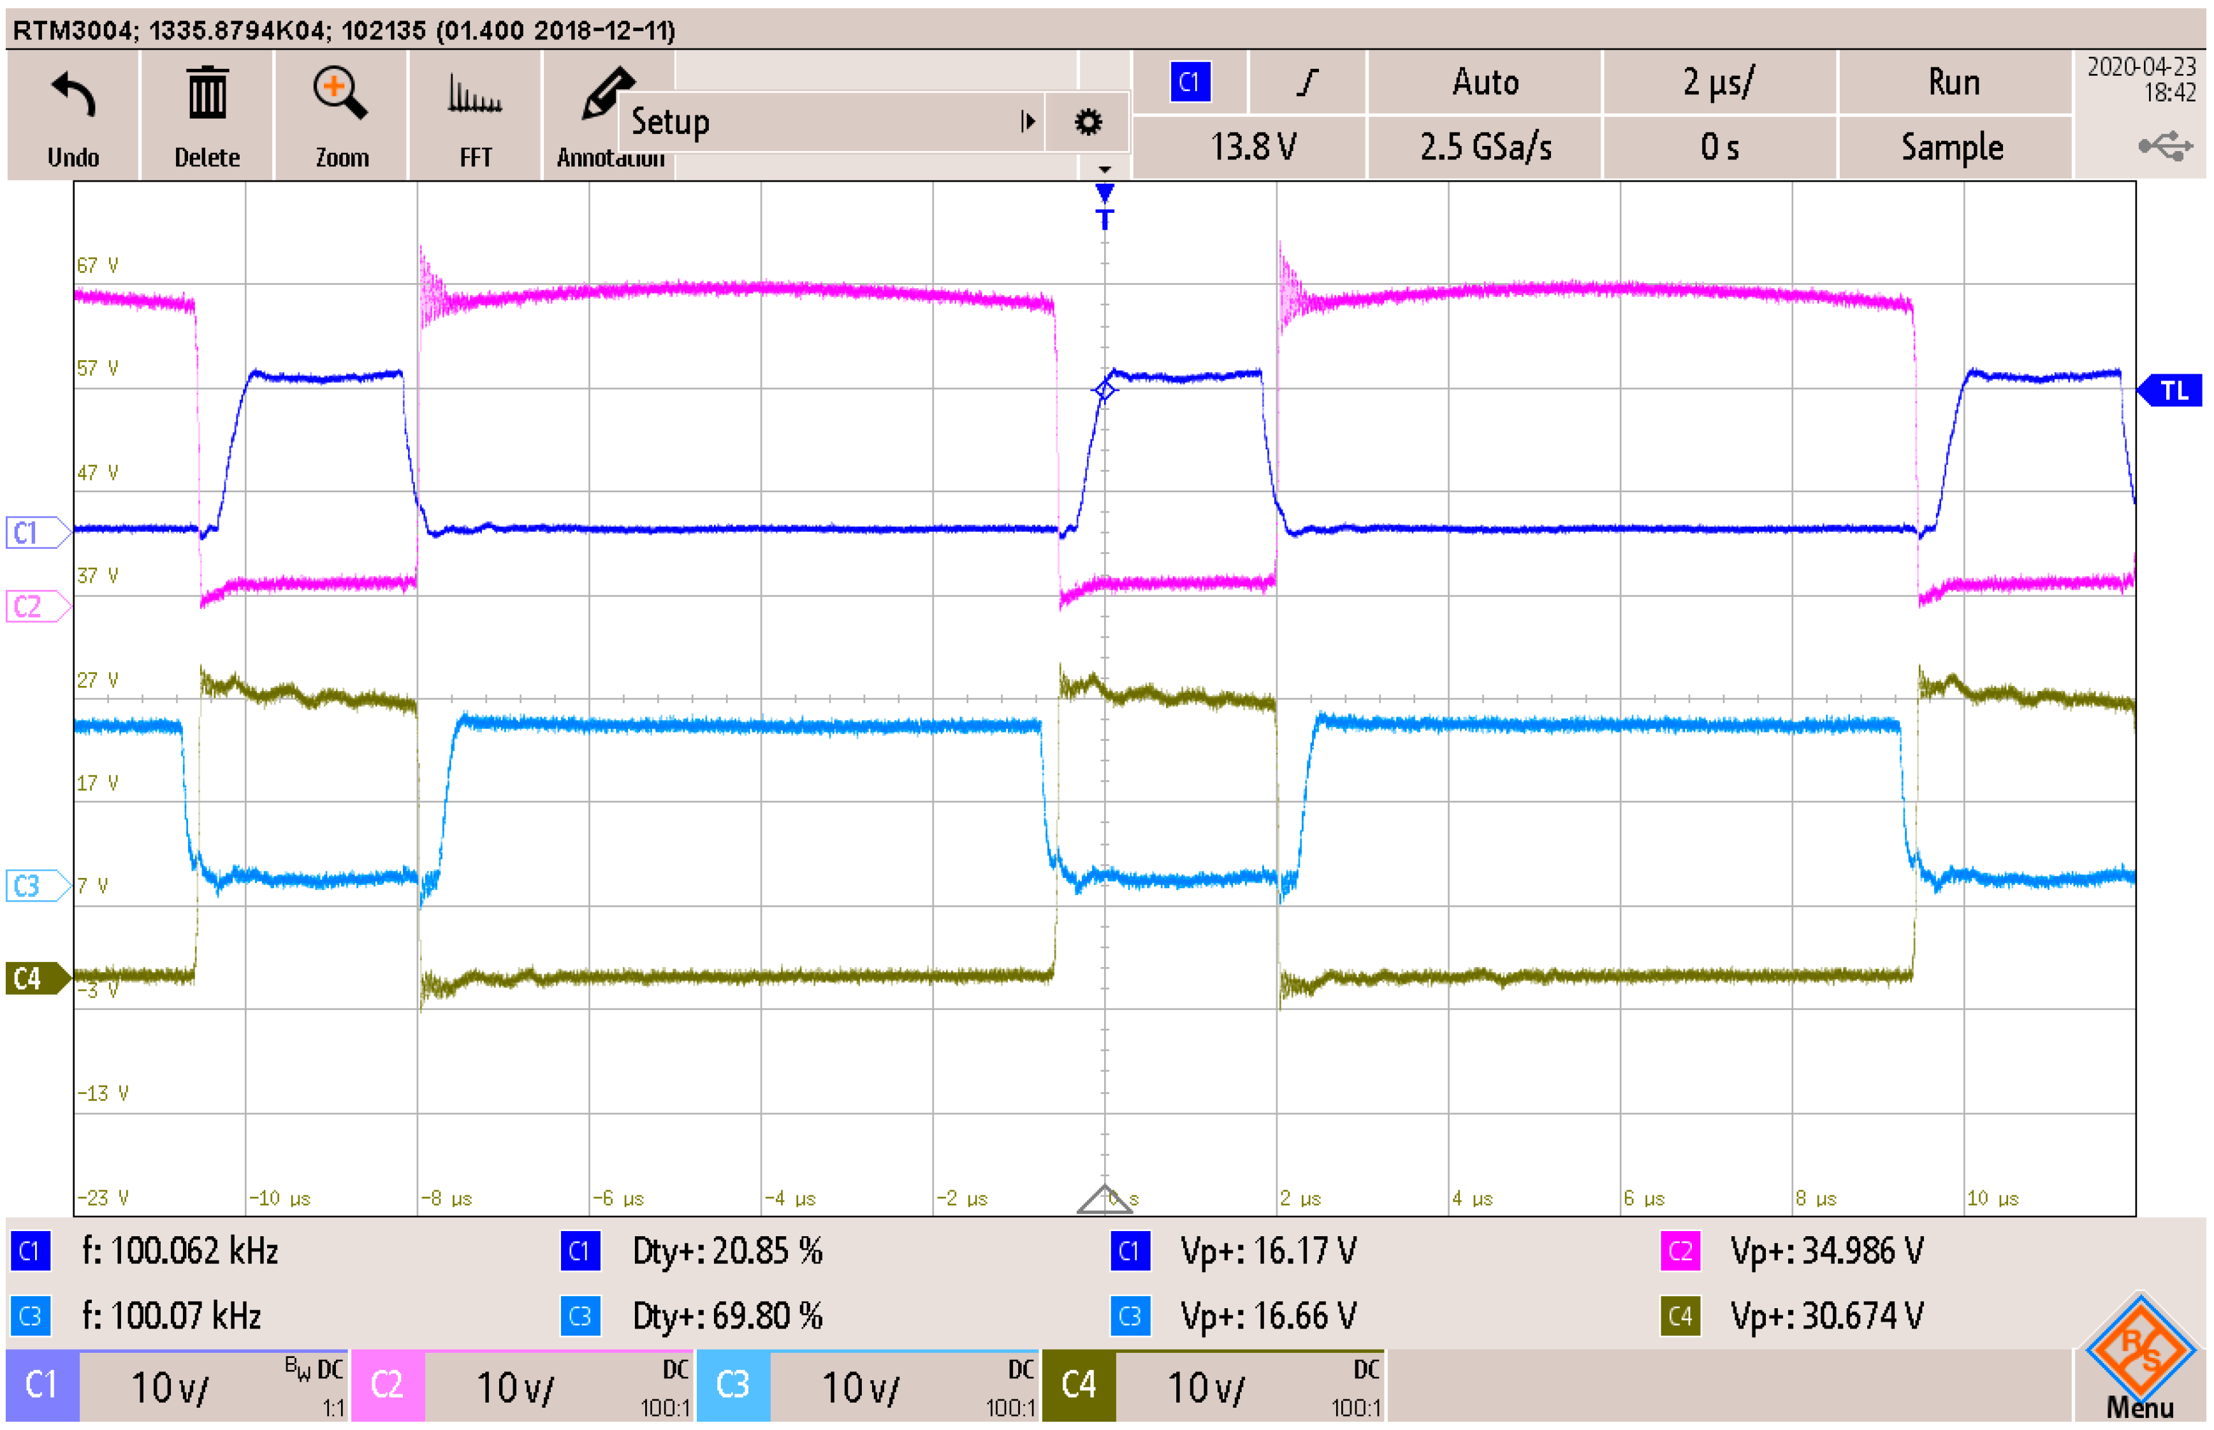The width and height of the screenshot is (2214, 1430).
Task: Toggle channel C4 at bottom bar
Action: (x=1079, y=1385)
